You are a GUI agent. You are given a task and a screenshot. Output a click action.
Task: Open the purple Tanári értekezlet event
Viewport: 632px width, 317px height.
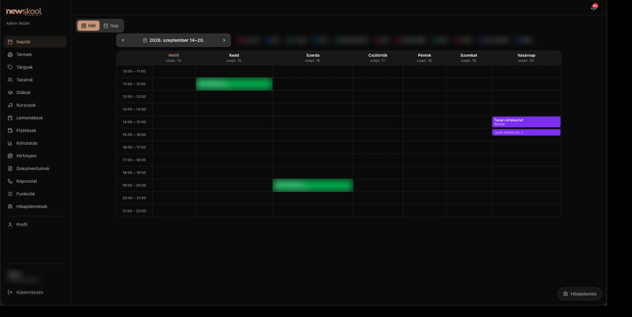(526, 122)
